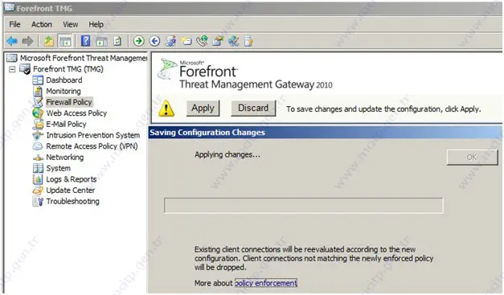Select Logs & Reports tree label
Image resolution: width=504 pixels, height=295 pixels.
71,179
